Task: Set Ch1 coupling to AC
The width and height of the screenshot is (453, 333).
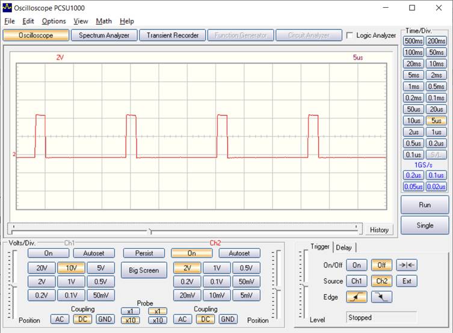Action: coord(59,319)
